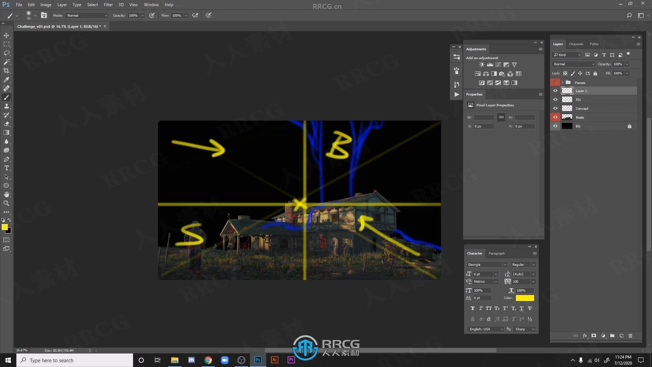Toggle visibility of BG layer
Screen dimensions: 652x367
tap(555, 126)
